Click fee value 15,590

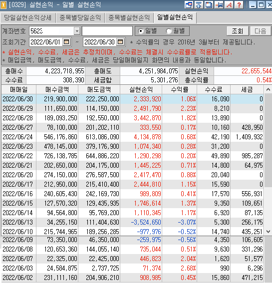220,184
